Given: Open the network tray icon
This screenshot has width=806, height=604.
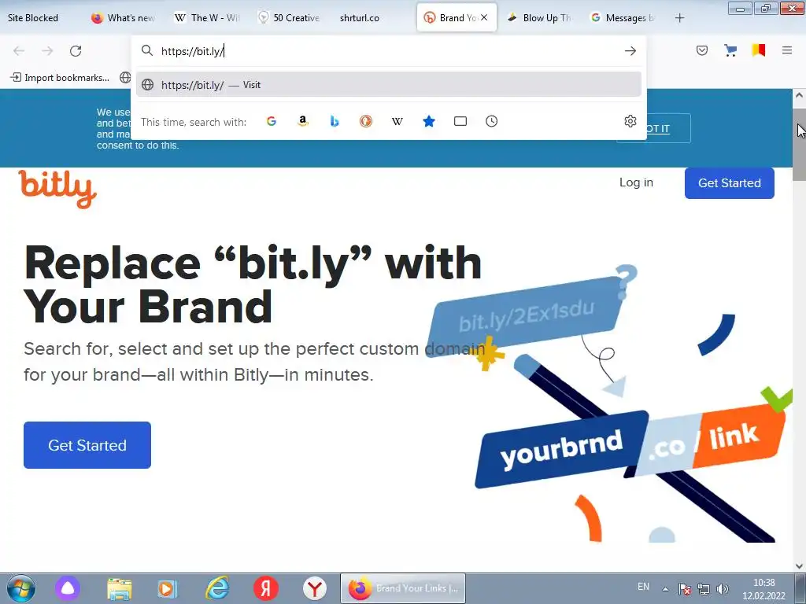Looking at the screenshot, I should (x=704, y=589).
